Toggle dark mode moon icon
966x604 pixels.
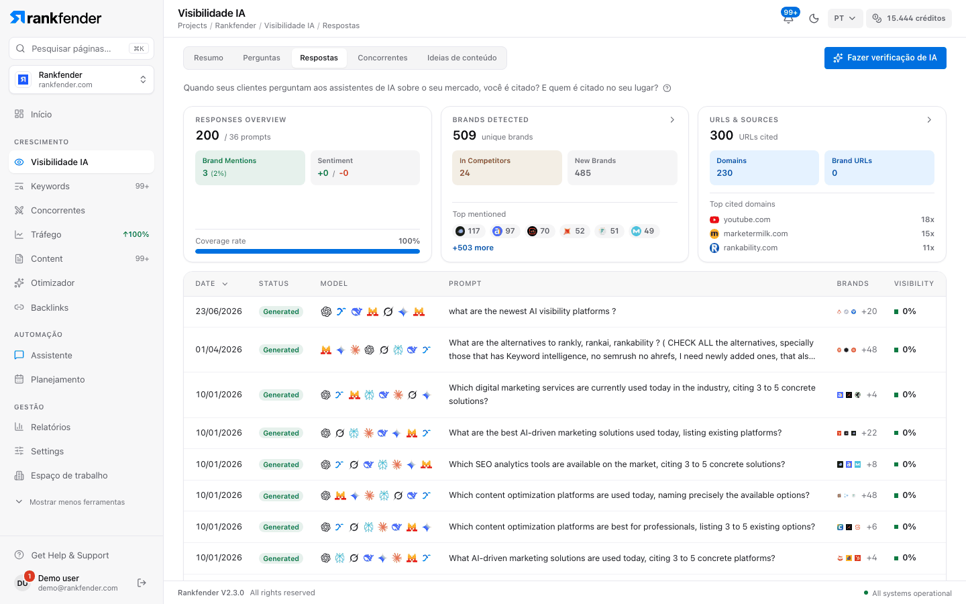pos(814,18)
